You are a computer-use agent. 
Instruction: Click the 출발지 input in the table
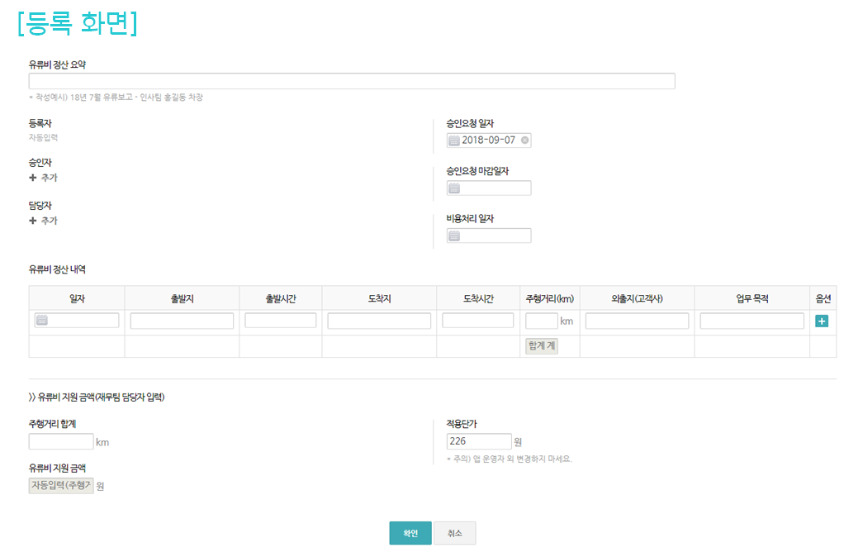[182, 321]
